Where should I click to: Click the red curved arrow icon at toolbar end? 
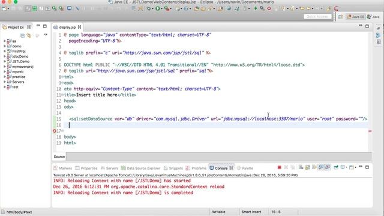336,8
